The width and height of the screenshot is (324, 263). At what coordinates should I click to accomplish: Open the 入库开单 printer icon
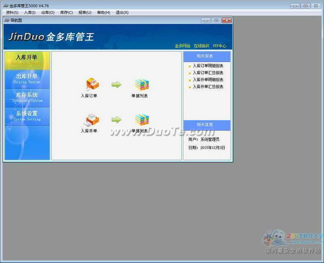coord(92,119)
